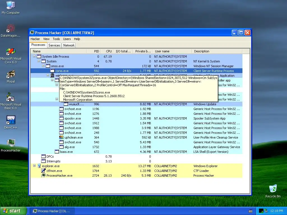The image size is (287, 215).
Task: Select the Dev-C++ desktop icon
Action: tap(11, 122)
